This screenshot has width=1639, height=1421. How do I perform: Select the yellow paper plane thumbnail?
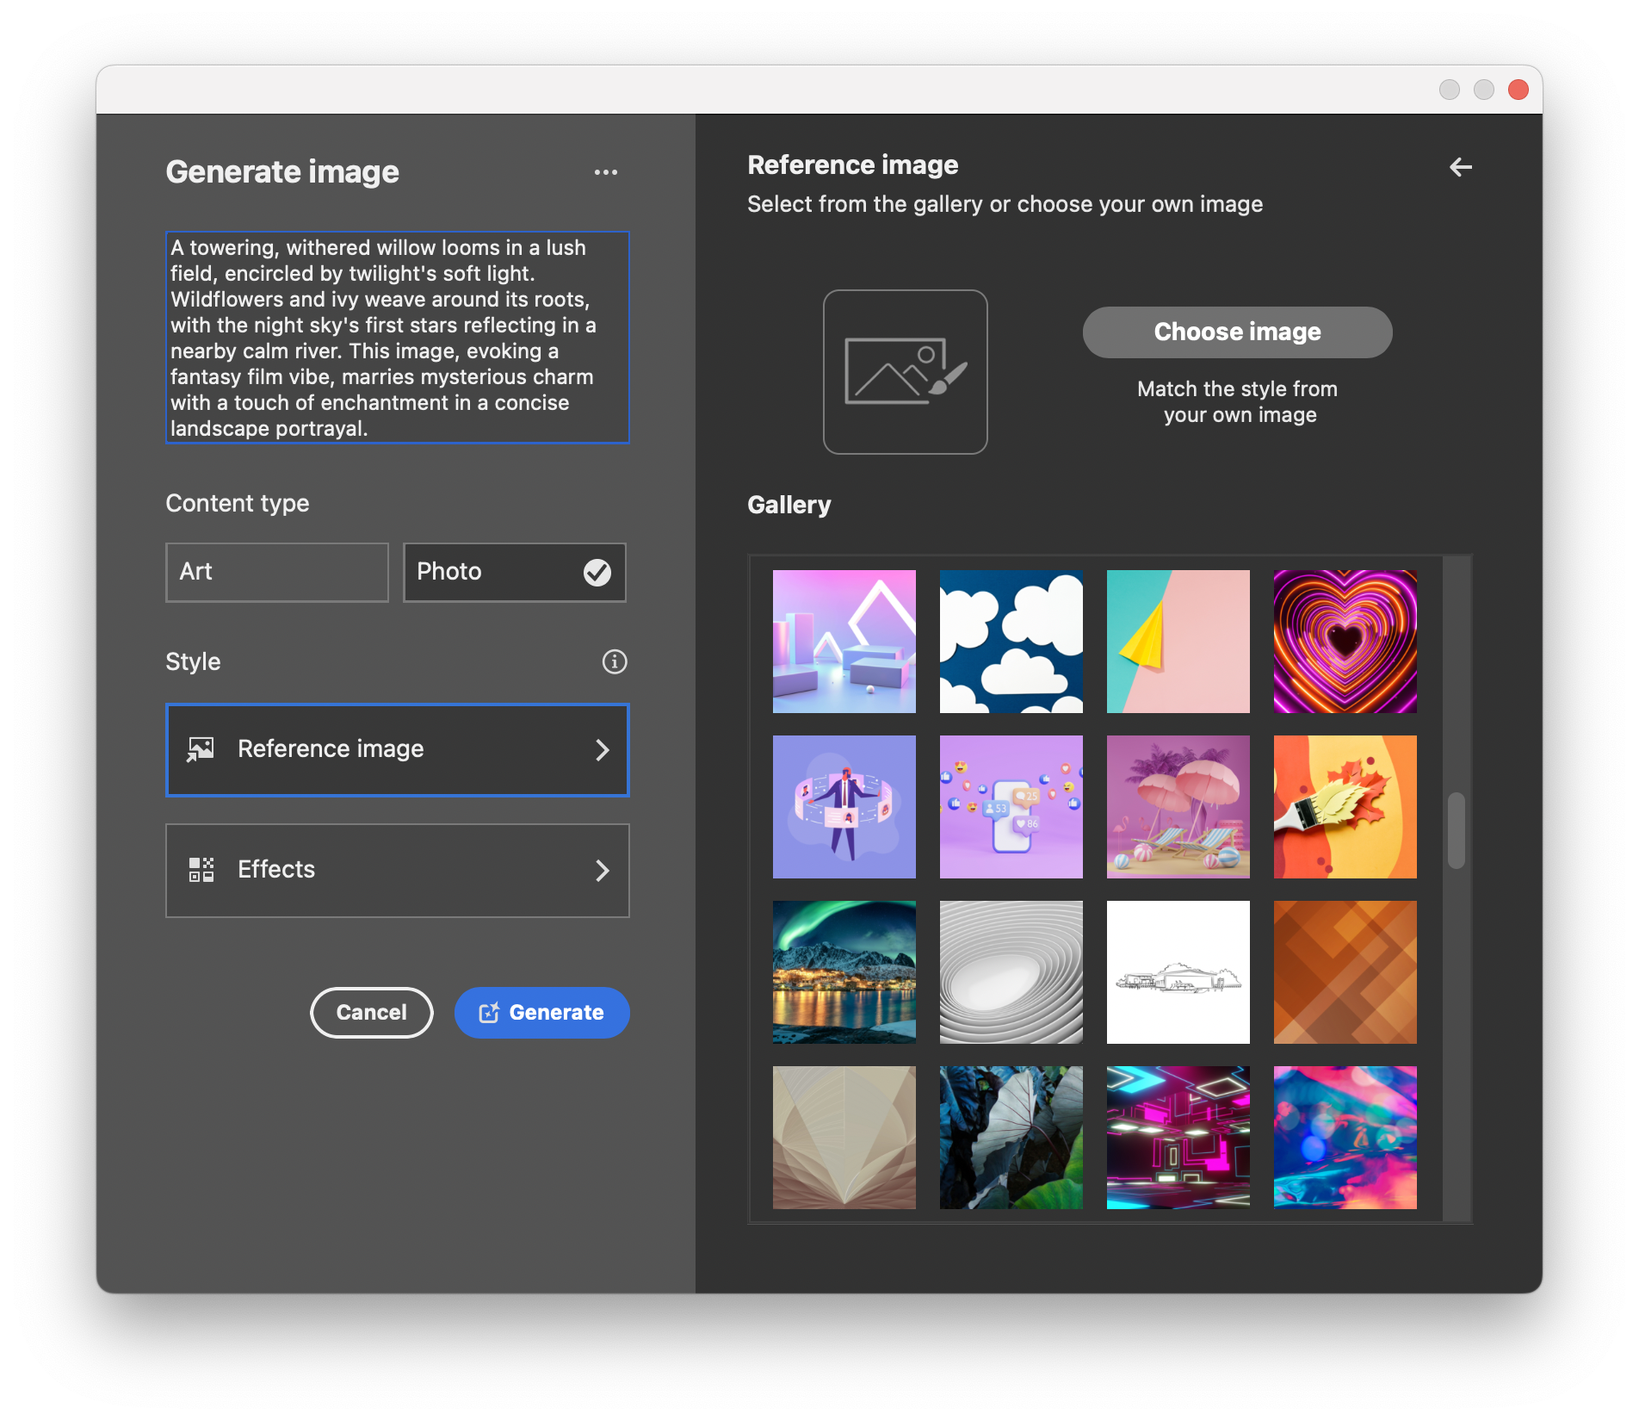(x=1178, y=642)
